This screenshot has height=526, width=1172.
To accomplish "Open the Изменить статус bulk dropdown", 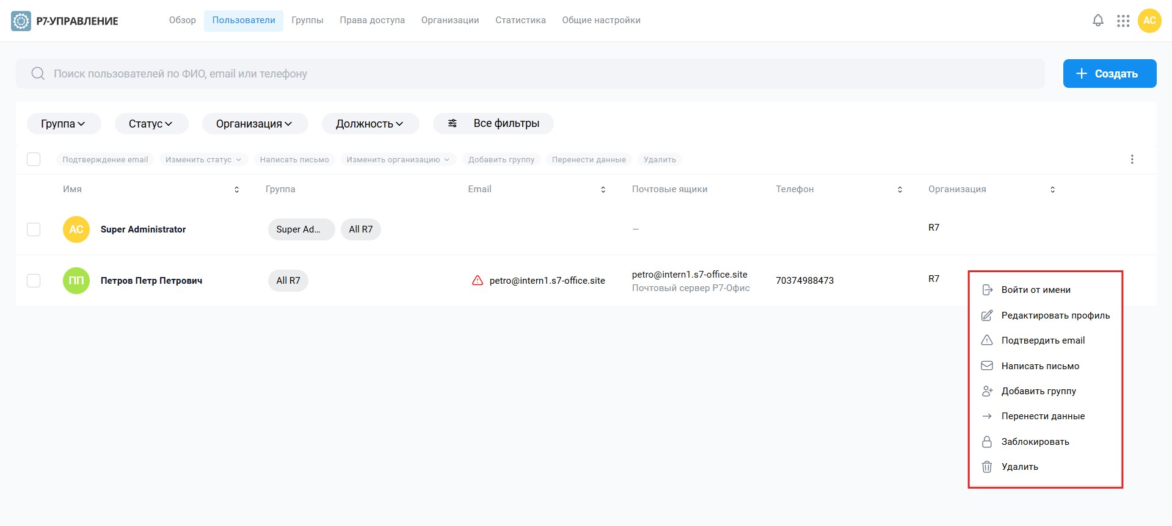I will (x=203, y=160).
